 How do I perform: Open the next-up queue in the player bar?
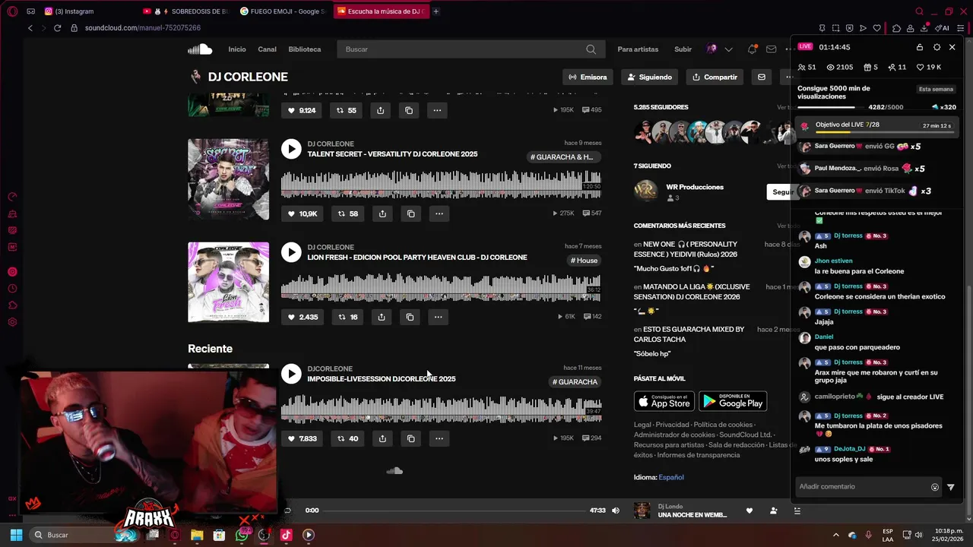tap(797, 511)
